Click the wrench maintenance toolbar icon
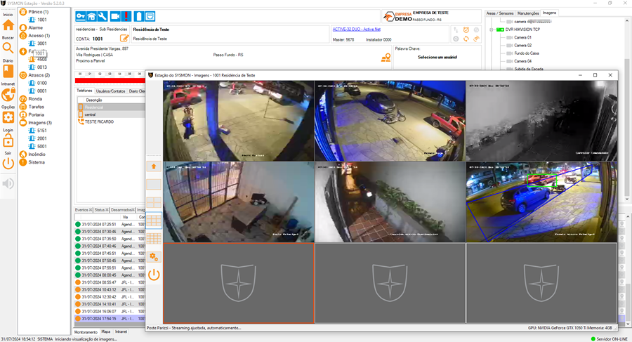The width and height of the screenshot is (632, 342). [x=102, y=16]
